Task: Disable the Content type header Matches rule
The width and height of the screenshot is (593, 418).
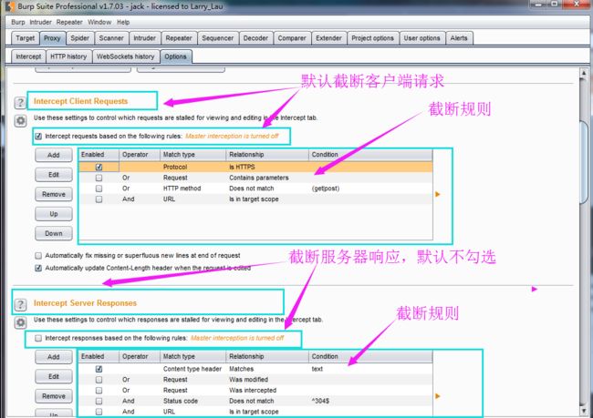Action: (x=99, y=369)
